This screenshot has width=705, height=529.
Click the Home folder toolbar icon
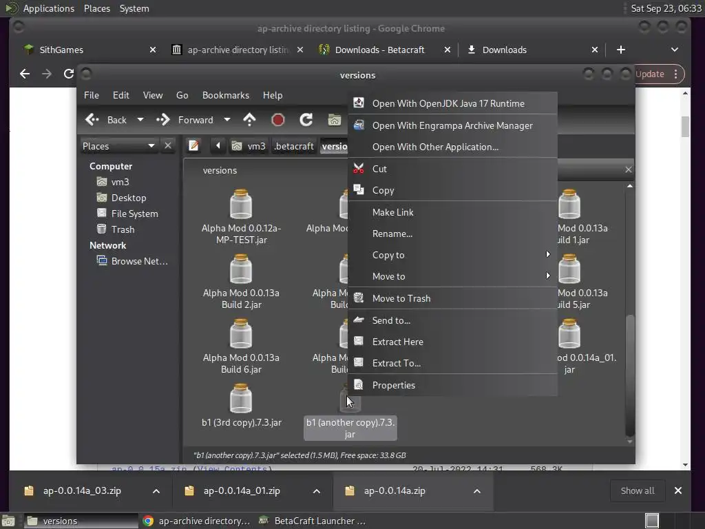[334, 120]
